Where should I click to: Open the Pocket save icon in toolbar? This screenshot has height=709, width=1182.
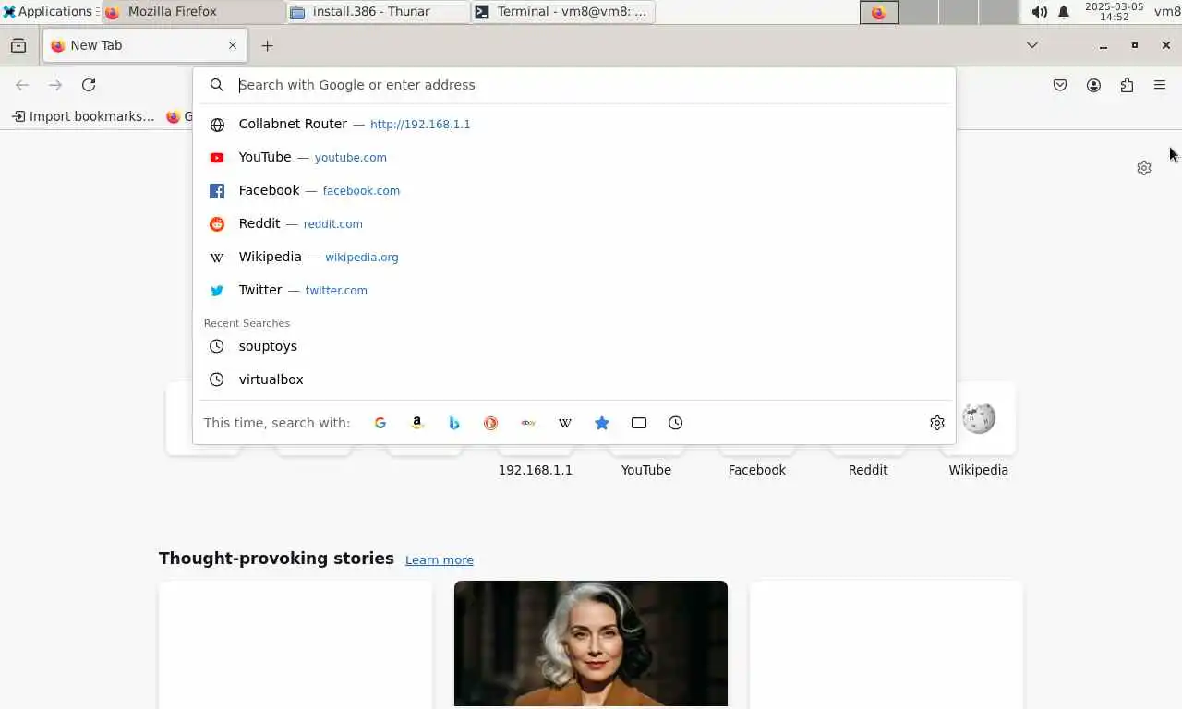click(x=1060, y=85)
